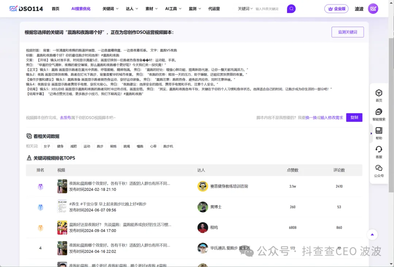Image resolution: width=394 pixels, height=267 pixels.
Task: Click the purple user avatar icon
Action: coord(373,9)
